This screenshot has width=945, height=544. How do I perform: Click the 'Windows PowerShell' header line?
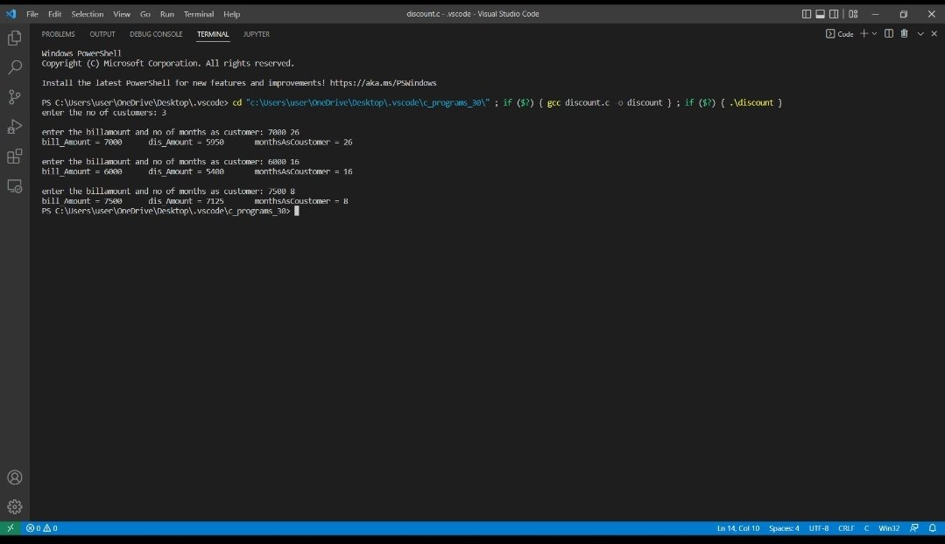[x=81, y=53]
